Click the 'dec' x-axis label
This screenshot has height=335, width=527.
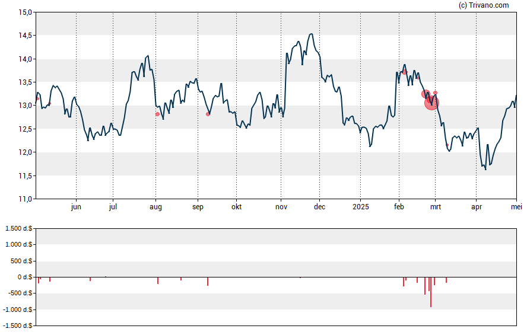pos(319,207)
